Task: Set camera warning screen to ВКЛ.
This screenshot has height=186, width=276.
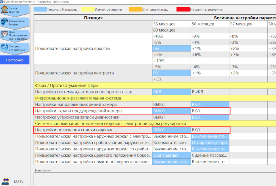Action: pos(210,111)
